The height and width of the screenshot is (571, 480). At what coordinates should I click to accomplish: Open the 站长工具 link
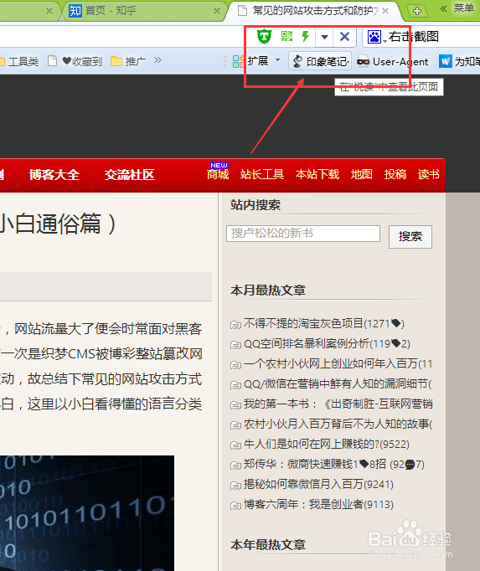click(x=262, y=175)
